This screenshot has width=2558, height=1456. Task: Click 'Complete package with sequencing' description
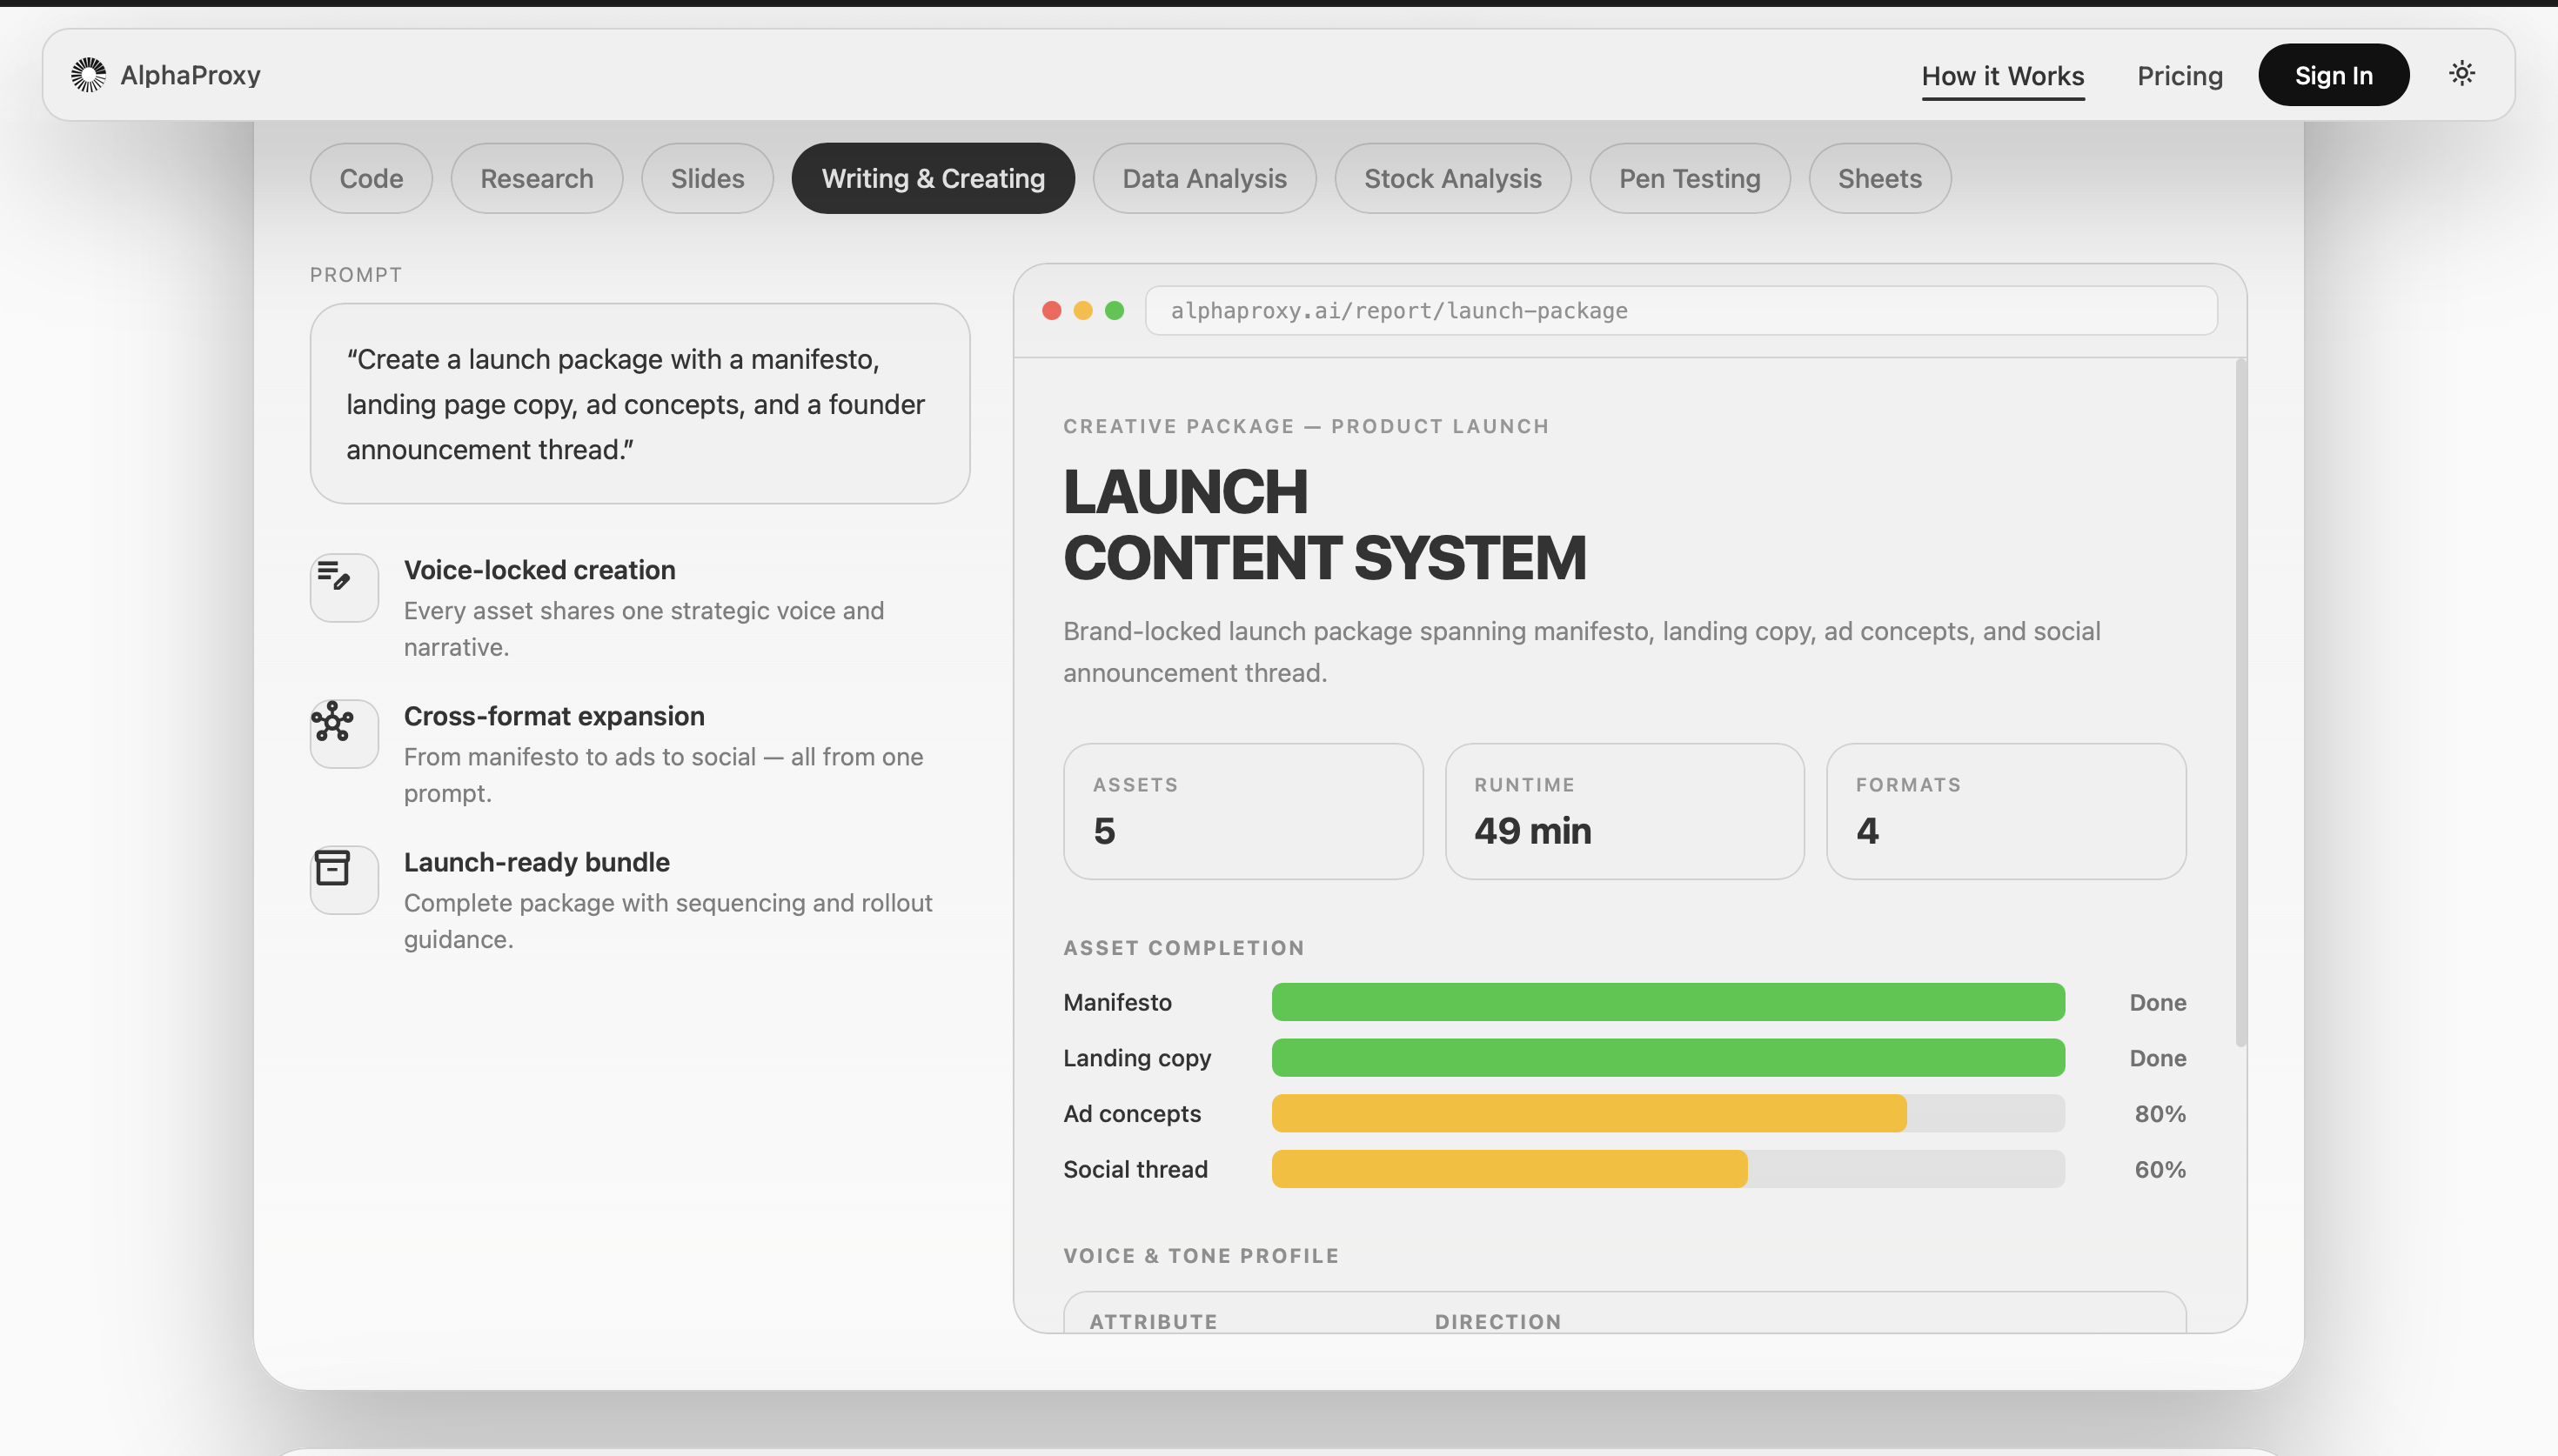click(668, 921)
